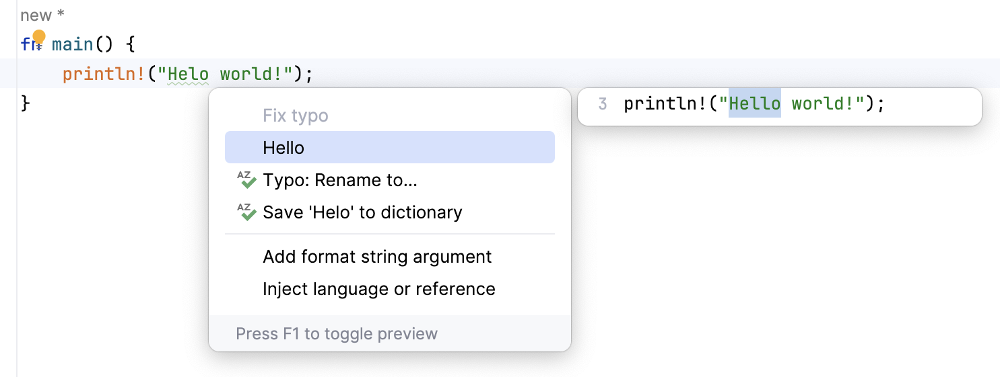Choose "Add format string argument"
The width and height of the screenshot is (1000, 377).
[377, 257]
